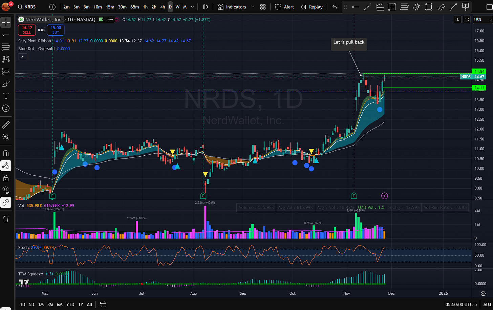Image resolution: width=493 pixels, height=310 pixels.
Task: Toggle the square scale button beside USD
Action: point(467,20)
